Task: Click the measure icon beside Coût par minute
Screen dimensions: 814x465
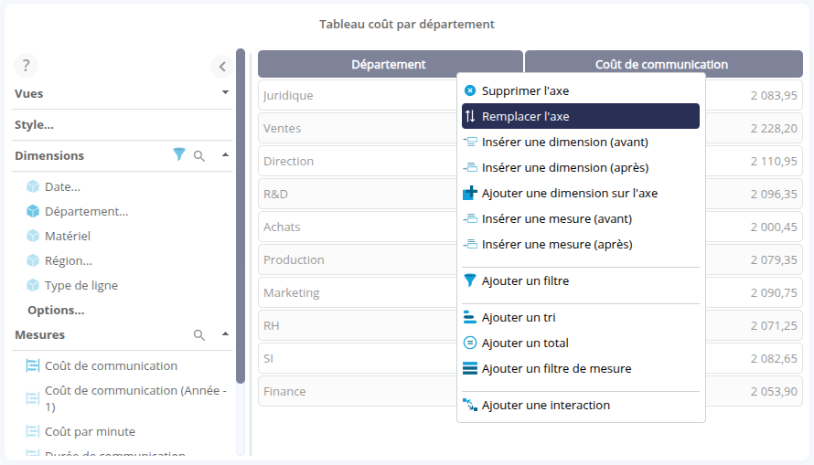Action: pos(33,431)
